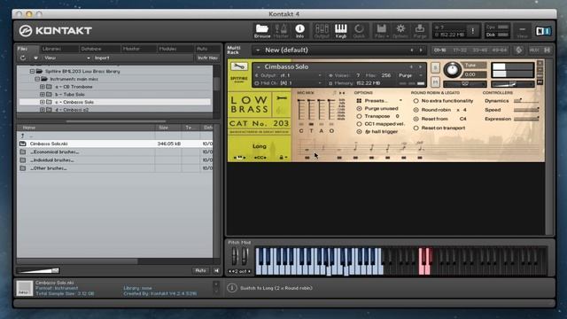The image size is (567, 319).
Task: Click the refresh icon in Files browser
Action: (23, 58)
